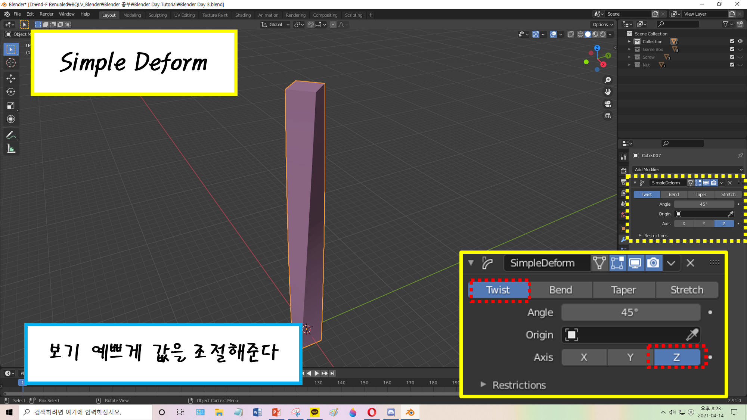Select the Move tool in toolbar

(11, 78)
